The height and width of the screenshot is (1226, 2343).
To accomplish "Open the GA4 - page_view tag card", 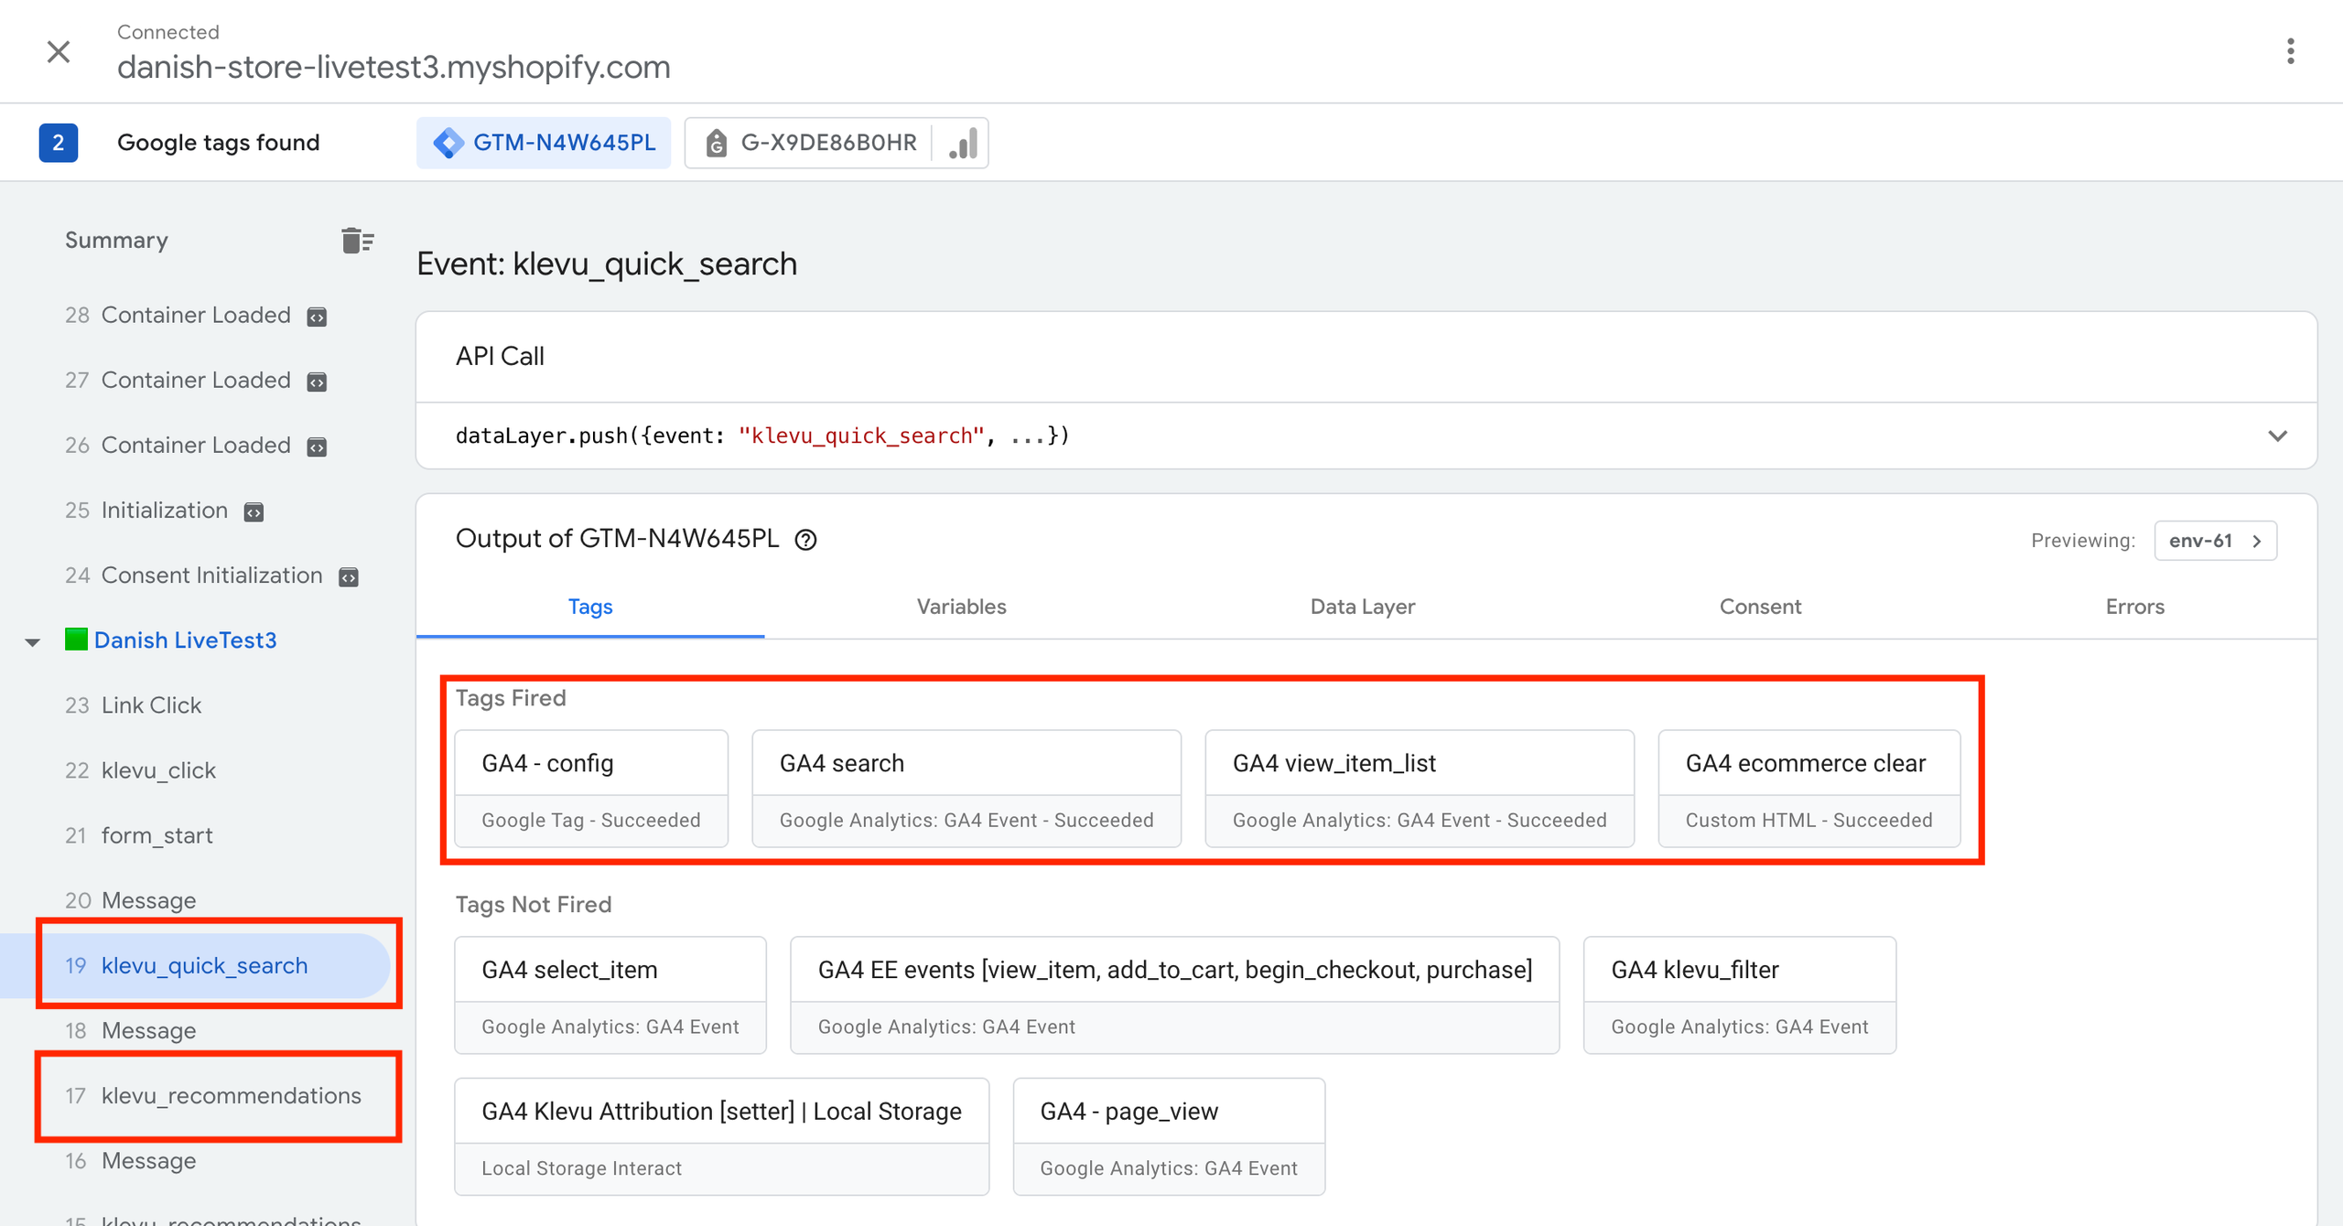I will tap(1169, 1136).
